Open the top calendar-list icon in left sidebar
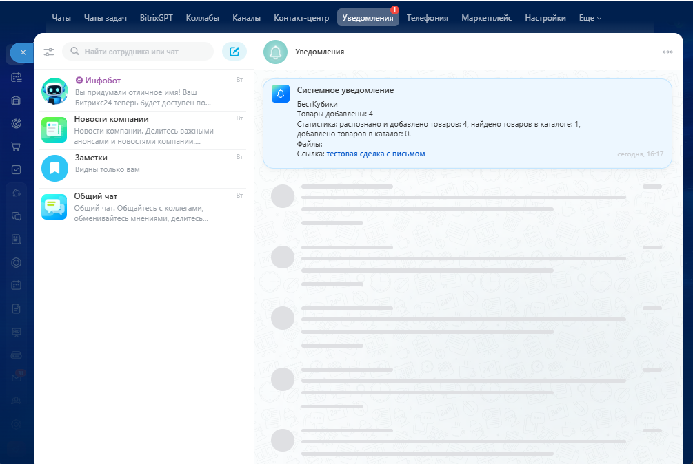 coord(16,78)
